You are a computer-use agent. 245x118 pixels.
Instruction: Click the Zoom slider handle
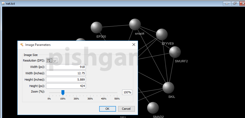pos(63,92)
